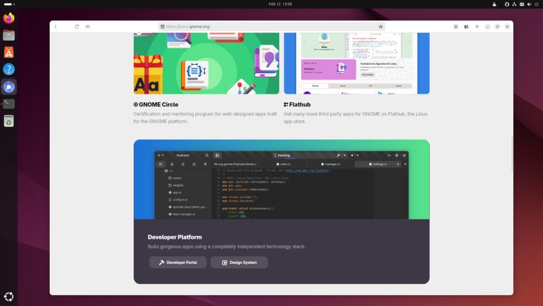Image resolution: width=543 pixels, height=306 pixels.
Task: Open Ubuntu App Center in dock
Action: 8,52
